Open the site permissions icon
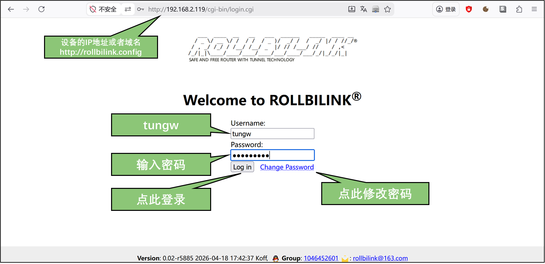The image size is (545, 264). coord(128,9)
